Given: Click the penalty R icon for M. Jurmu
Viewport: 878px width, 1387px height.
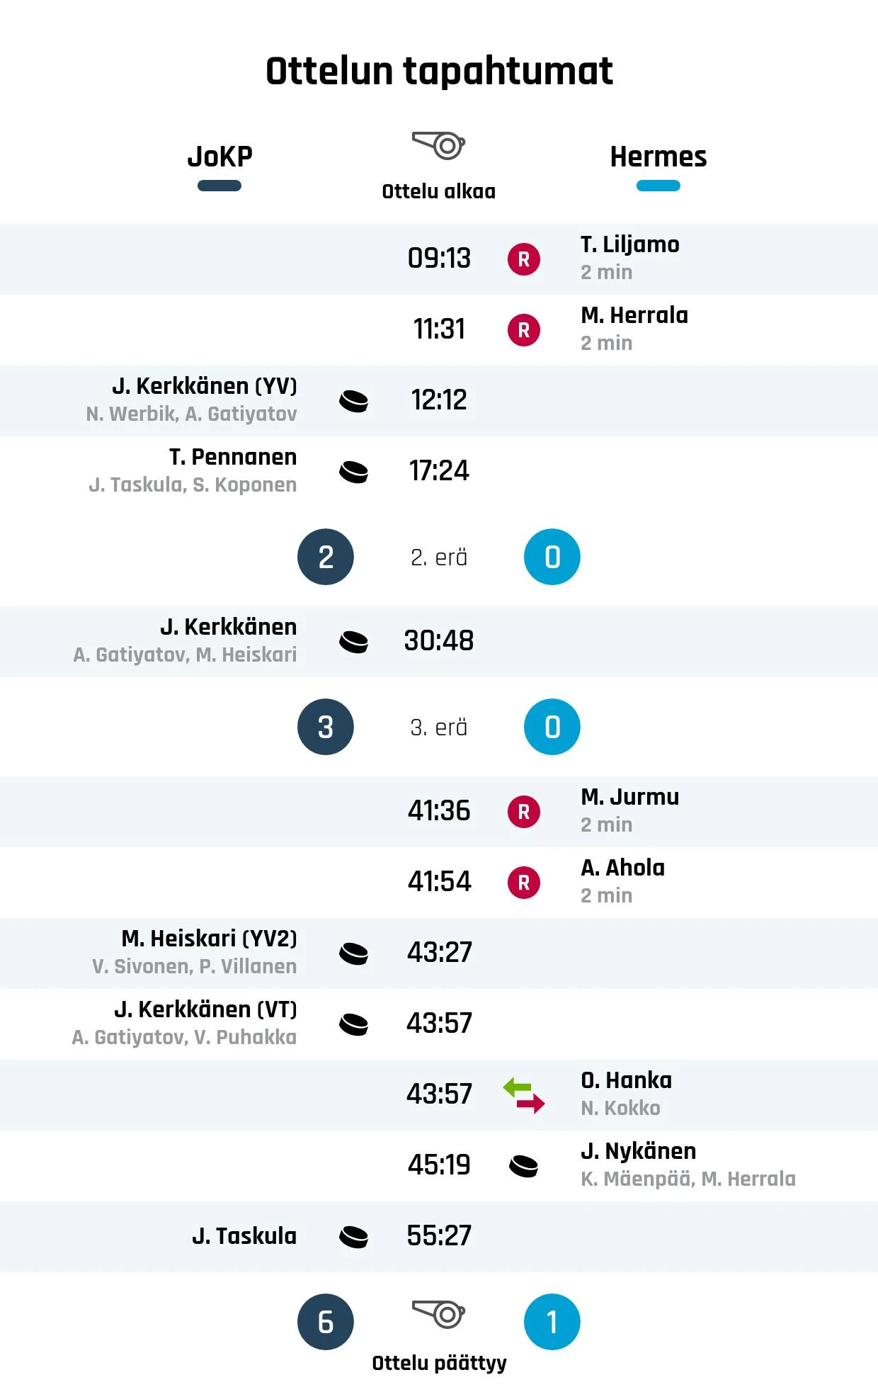Looking at the screenshot, I should 524,812.
